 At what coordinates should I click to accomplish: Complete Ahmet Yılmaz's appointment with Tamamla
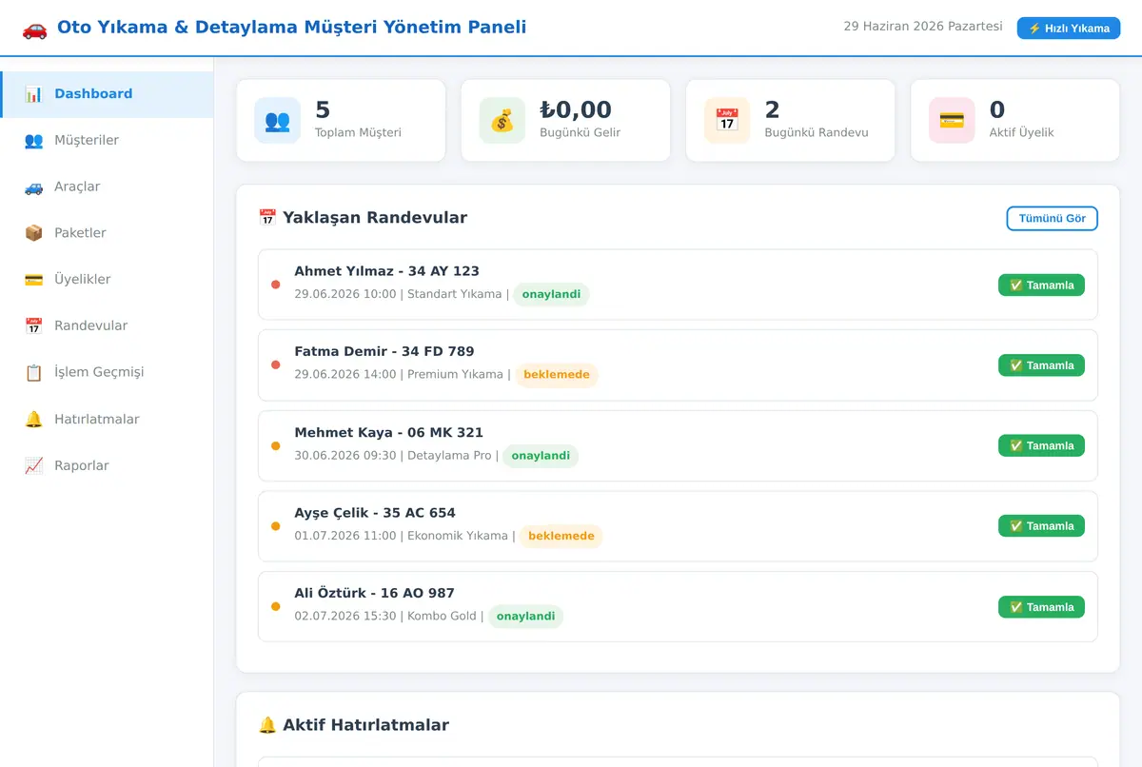1041,285
